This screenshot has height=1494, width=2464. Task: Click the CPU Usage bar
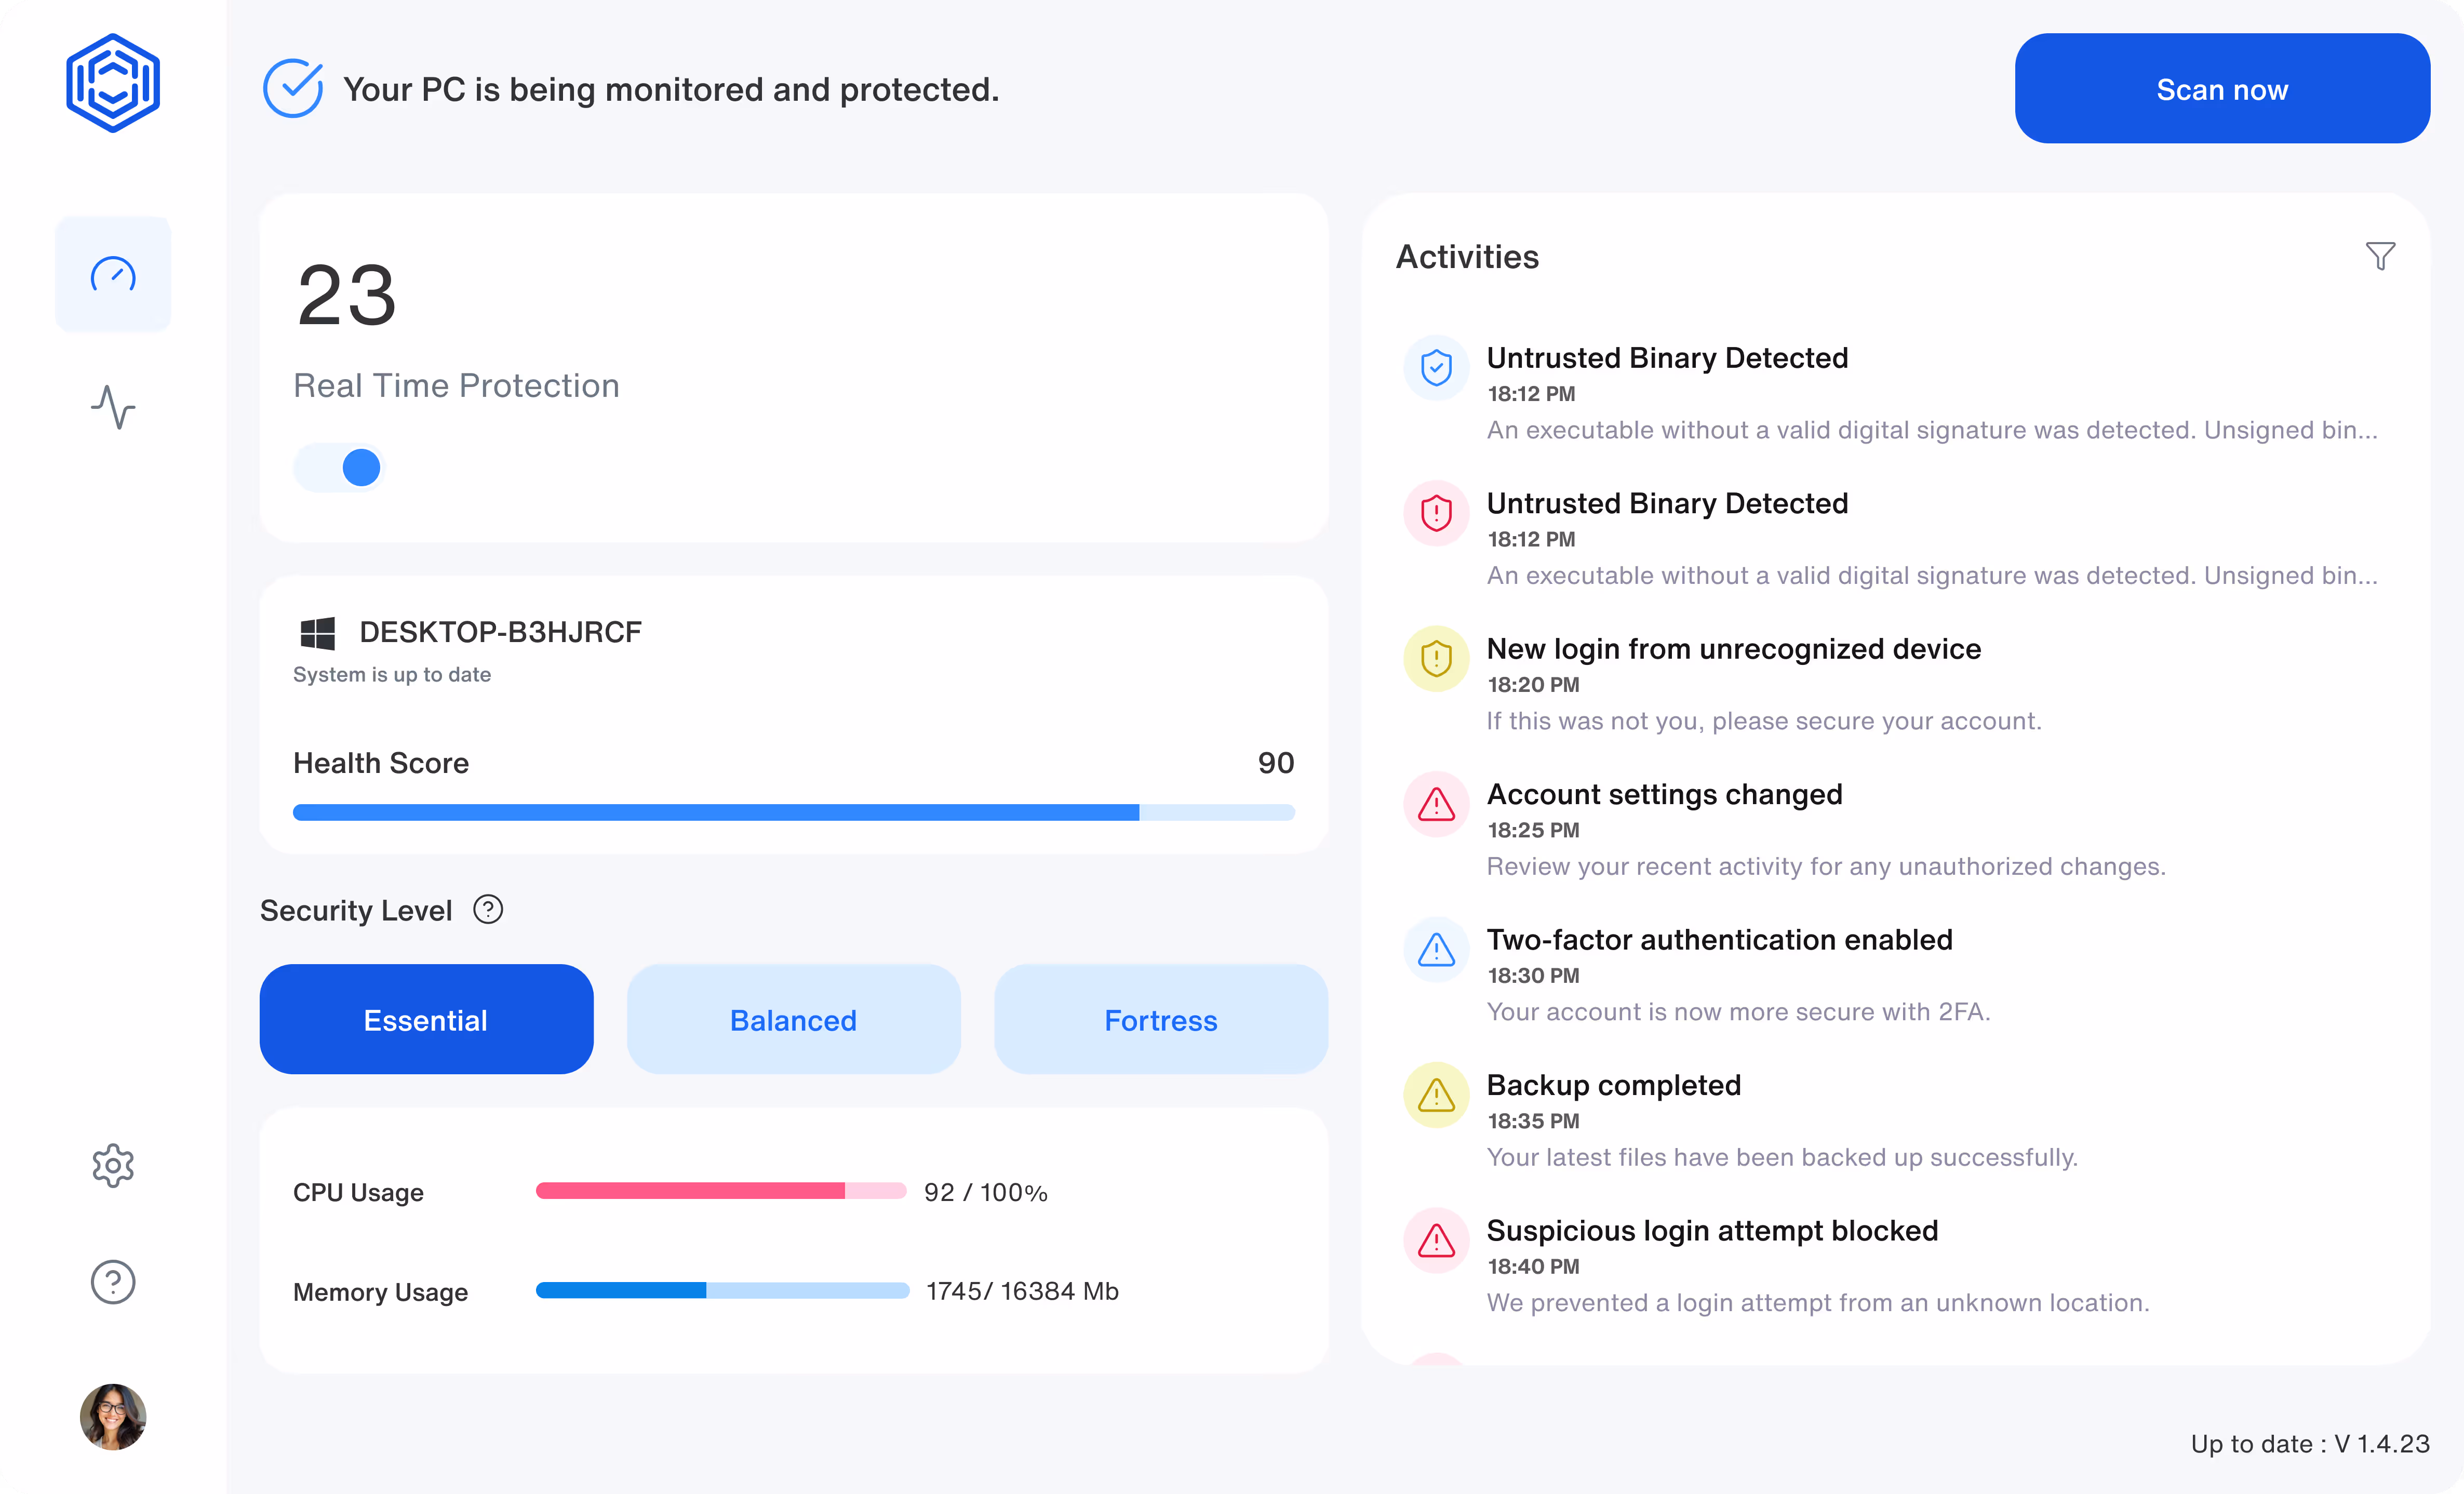pos(720,1191)
